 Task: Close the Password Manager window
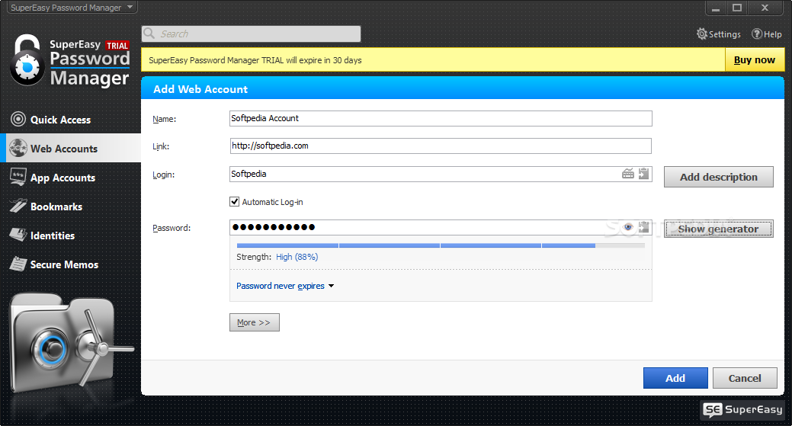point(765,8)
